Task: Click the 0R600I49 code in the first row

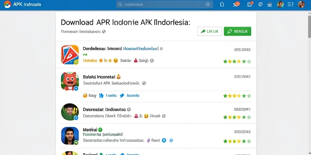Action: (242, 50)
